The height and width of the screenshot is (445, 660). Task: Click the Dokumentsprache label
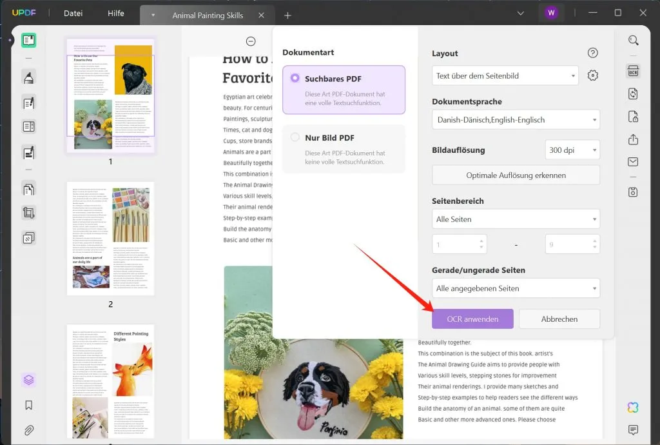(467, 101)
